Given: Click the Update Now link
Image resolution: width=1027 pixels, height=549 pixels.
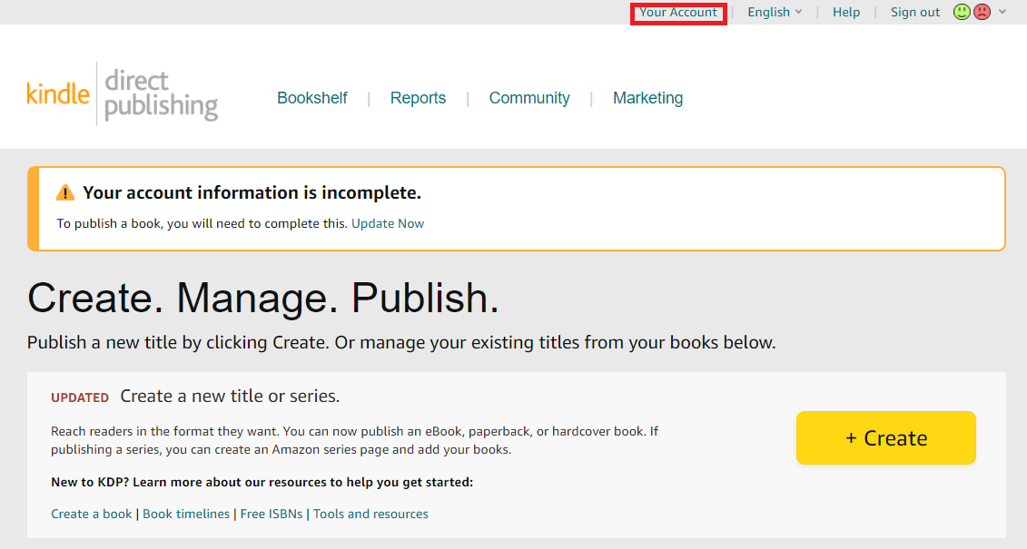Looking at the screenshot, I should [x=388, y=224].
